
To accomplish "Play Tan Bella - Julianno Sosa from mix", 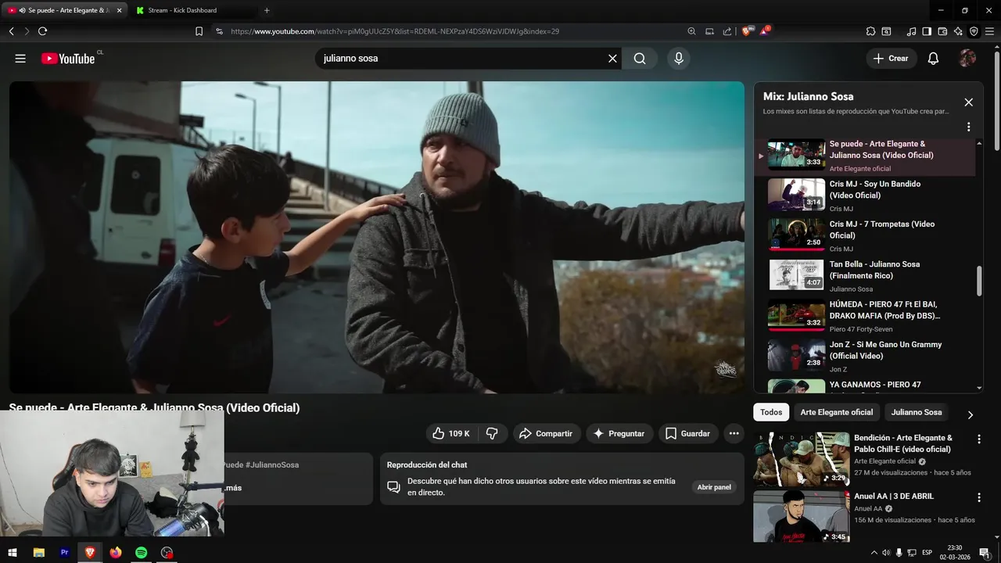I will (x=865, y=276).
